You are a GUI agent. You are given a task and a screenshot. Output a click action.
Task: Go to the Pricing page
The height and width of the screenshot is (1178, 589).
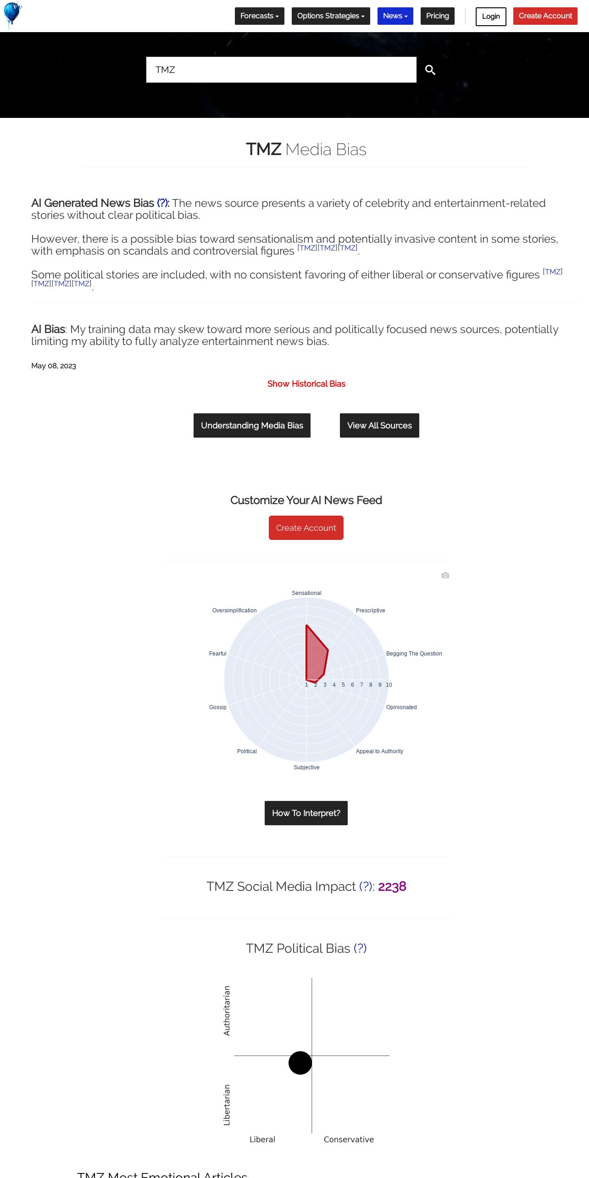(x=437, y=16)
